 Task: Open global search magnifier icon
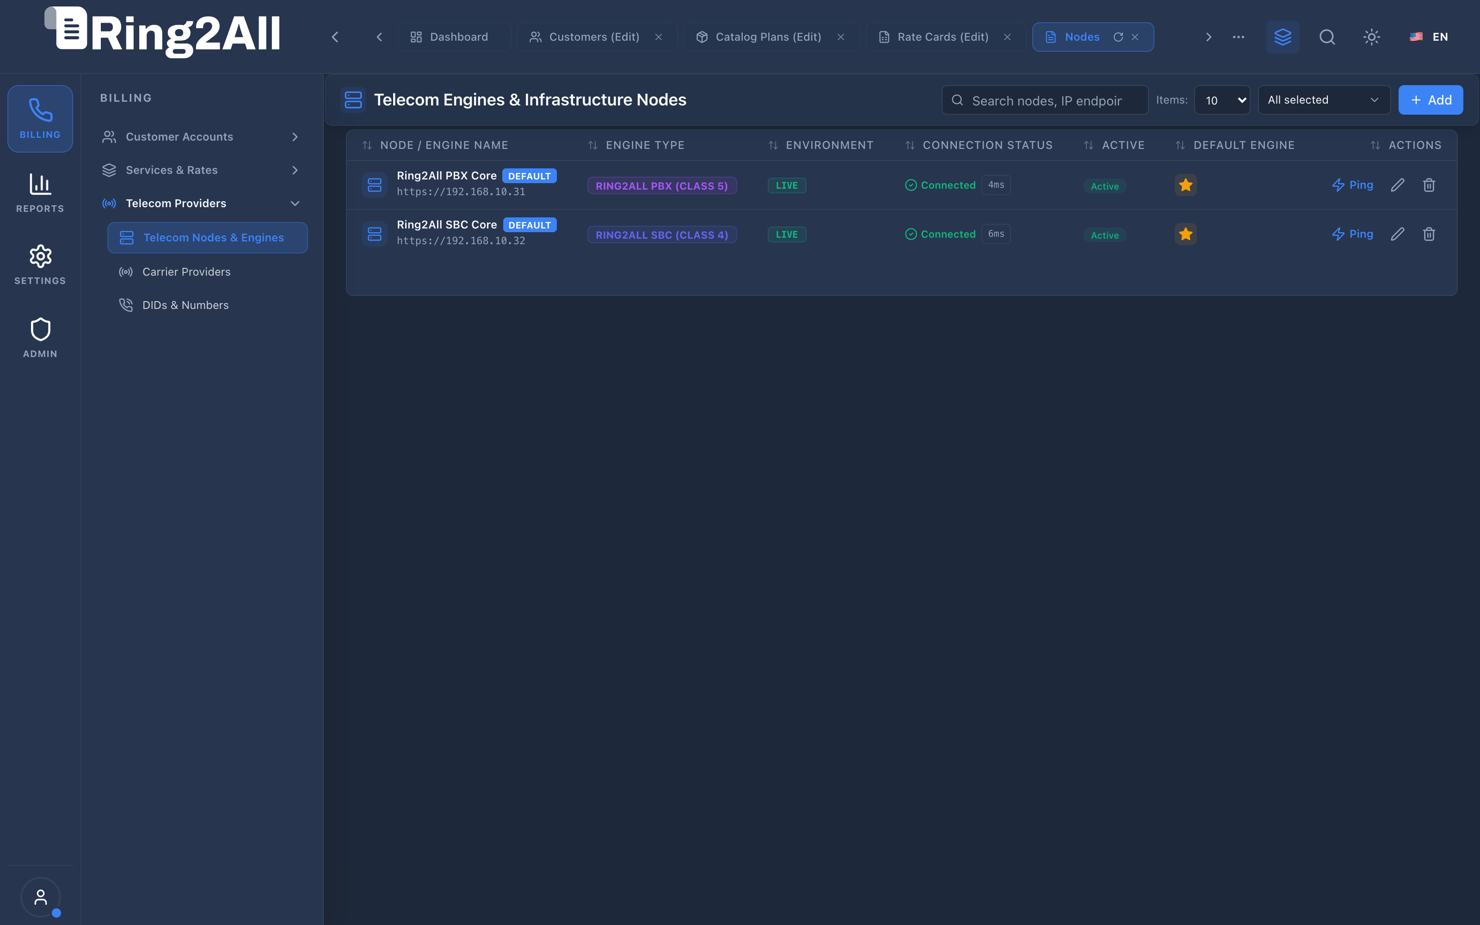(1327, 37)
